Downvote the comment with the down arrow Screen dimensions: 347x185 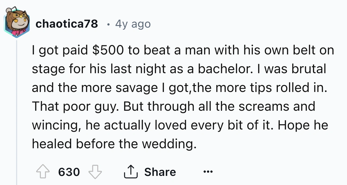96,172
